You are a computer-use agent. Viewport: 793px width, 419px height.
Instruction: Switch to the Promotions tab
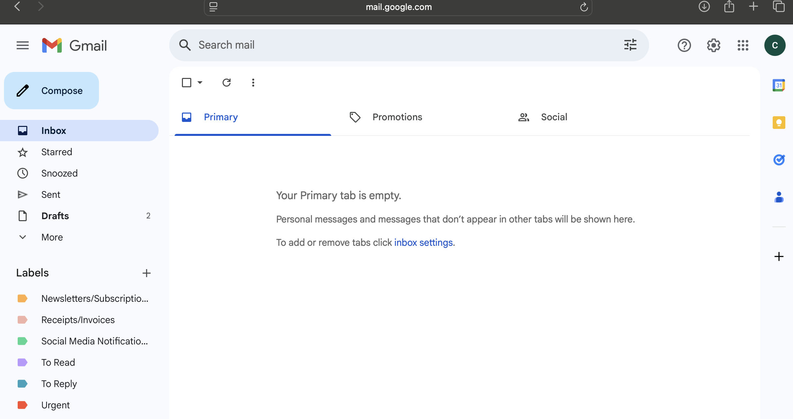click(x=397, y=117)
